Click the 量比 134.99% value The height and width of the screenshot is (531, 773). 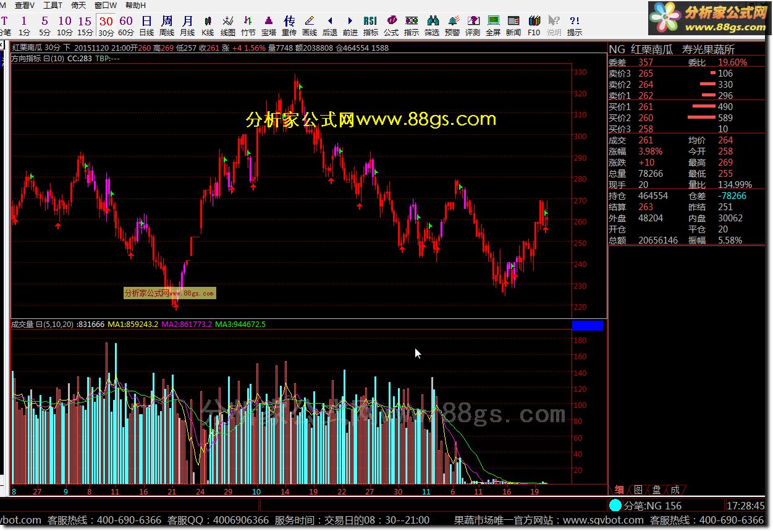click(735, 185)
